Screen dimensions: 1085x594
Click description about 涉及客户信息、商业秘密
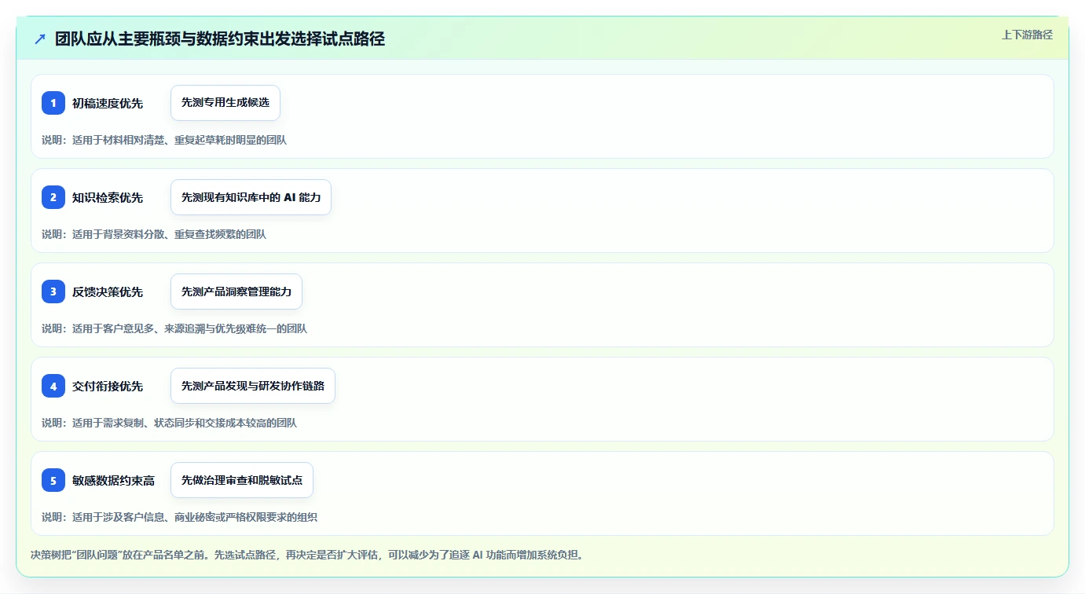click(x=180, y=517)
